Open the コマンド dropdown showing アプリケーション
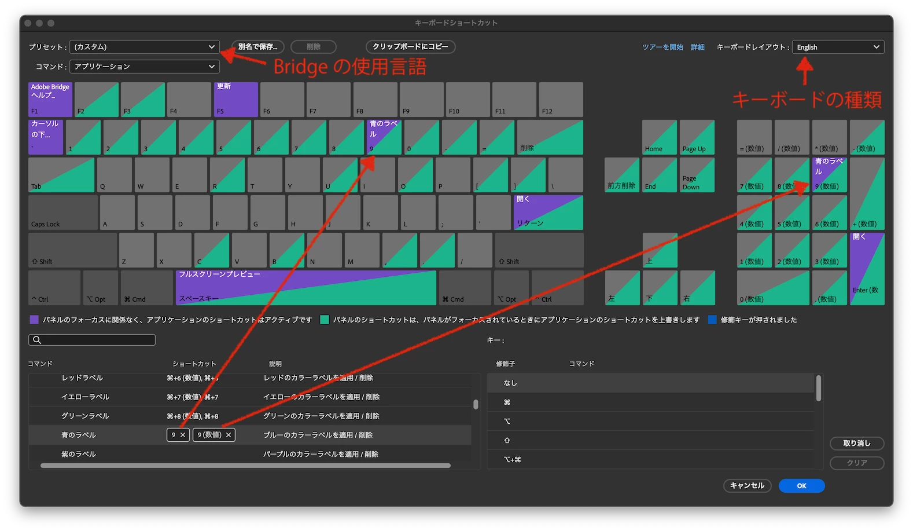Image resolution: width=913 pixels, height=531 pixels. tap(144, 67)
